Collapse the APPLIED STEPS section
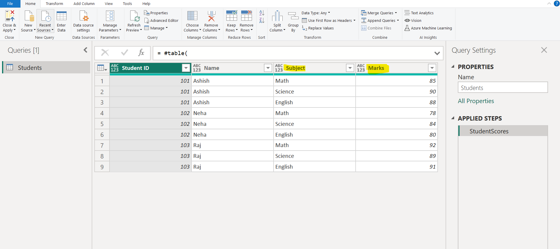This screenshot has height=249, width=560. [453, 118]
